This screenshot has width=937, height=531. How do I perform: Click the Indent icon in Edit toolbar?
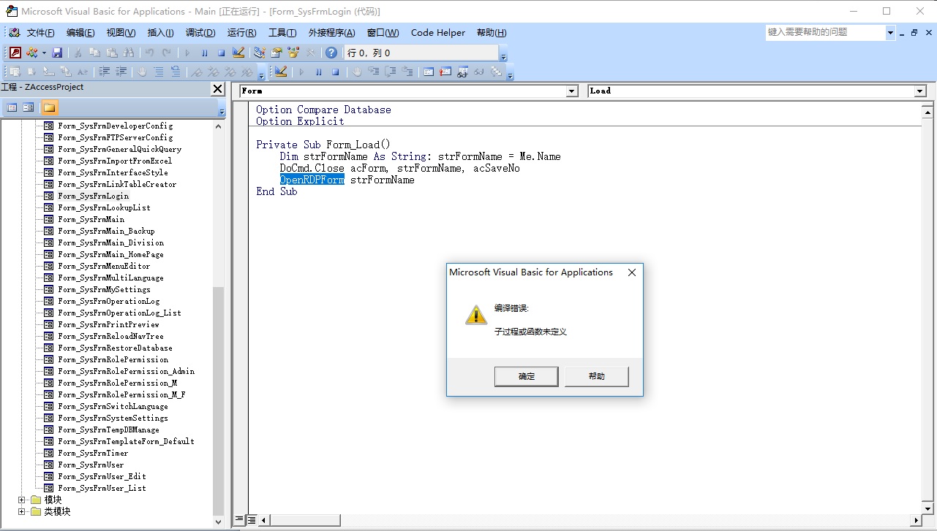[104, 72]
